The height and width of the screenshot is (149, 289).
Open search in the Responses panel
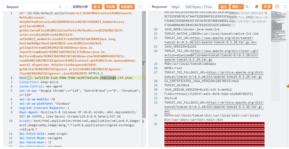247,7
